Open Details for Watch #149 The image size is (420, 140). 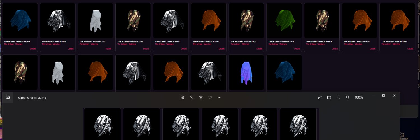pyautogui.click(x=184, y=49)
